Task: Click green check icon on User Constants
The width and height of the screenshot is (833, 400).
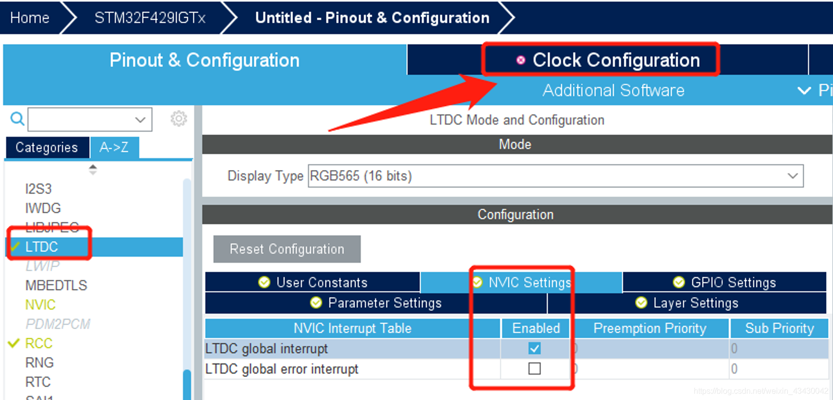Action: 264,282
